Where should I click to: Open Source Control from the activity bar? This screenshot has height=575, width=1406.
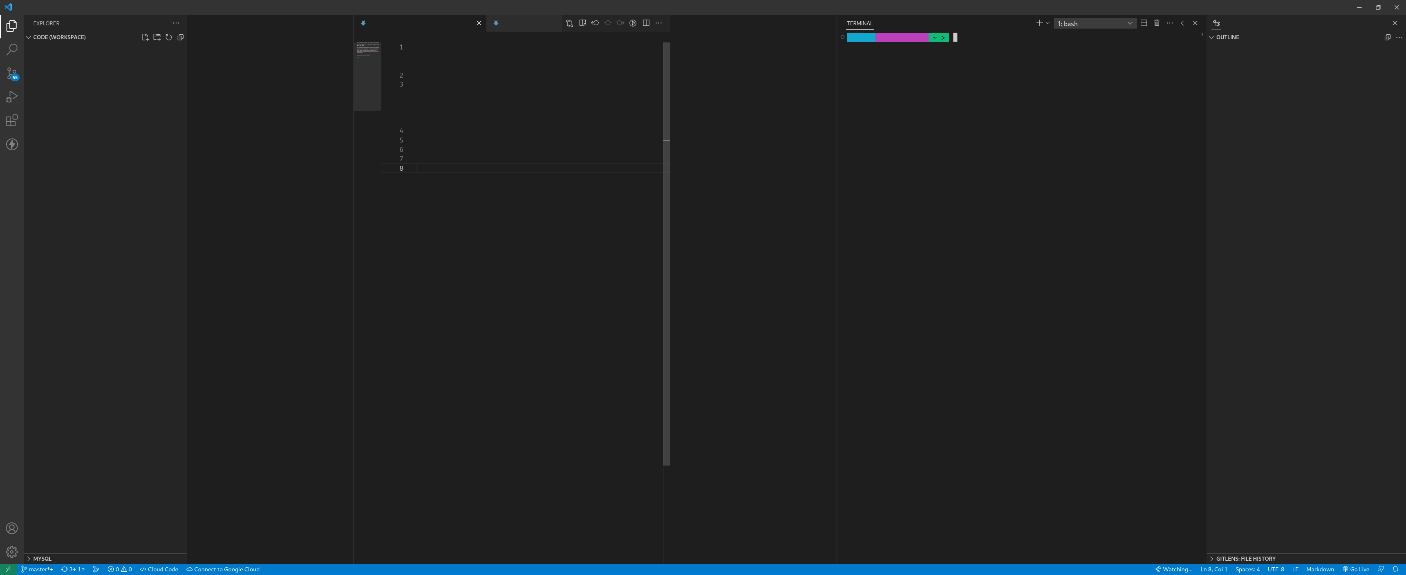(12, 73)
